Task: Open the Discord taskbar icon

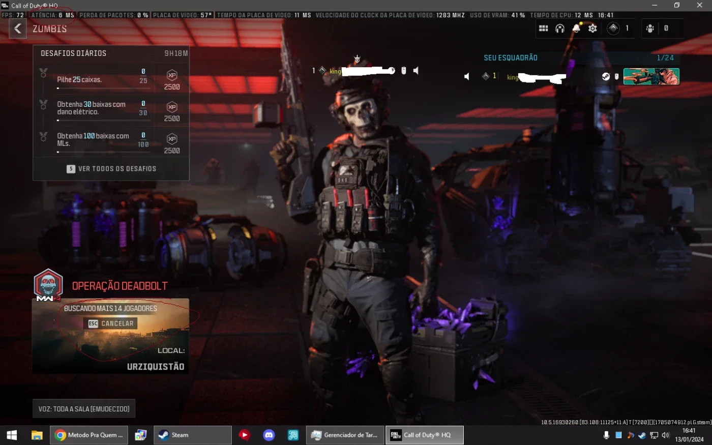Action: [269, 435]
